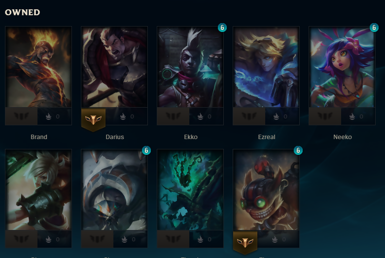Click the Ekko name label
Screen dimensions: 385x258
(191, 137)
